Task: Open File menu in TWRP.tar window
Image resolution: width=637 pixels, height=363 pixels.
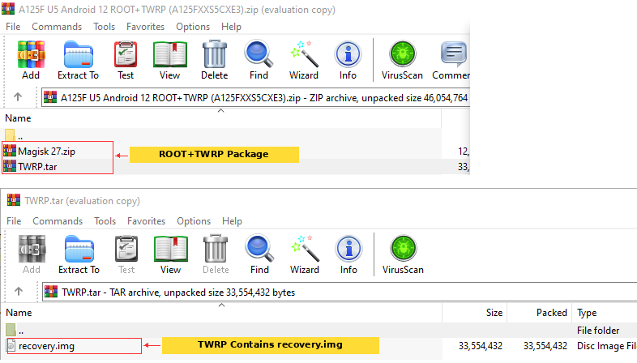Action: pos(14,221)
